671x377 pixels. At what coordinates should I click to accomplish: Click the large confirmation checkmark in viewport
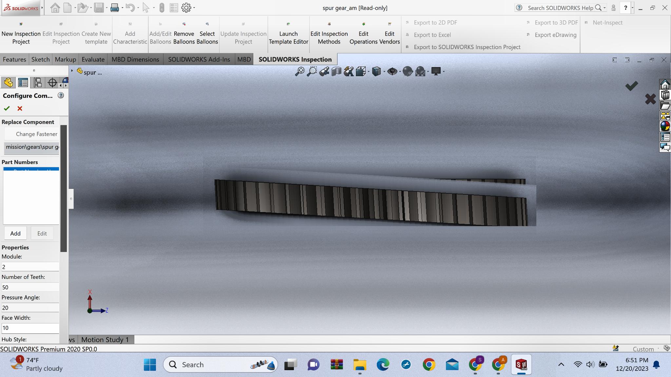pos(631,86)
